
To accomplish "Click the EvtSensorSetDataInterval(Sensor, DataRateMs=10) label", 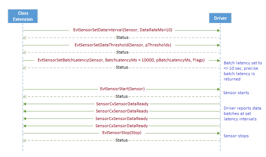I will [123, 30].
